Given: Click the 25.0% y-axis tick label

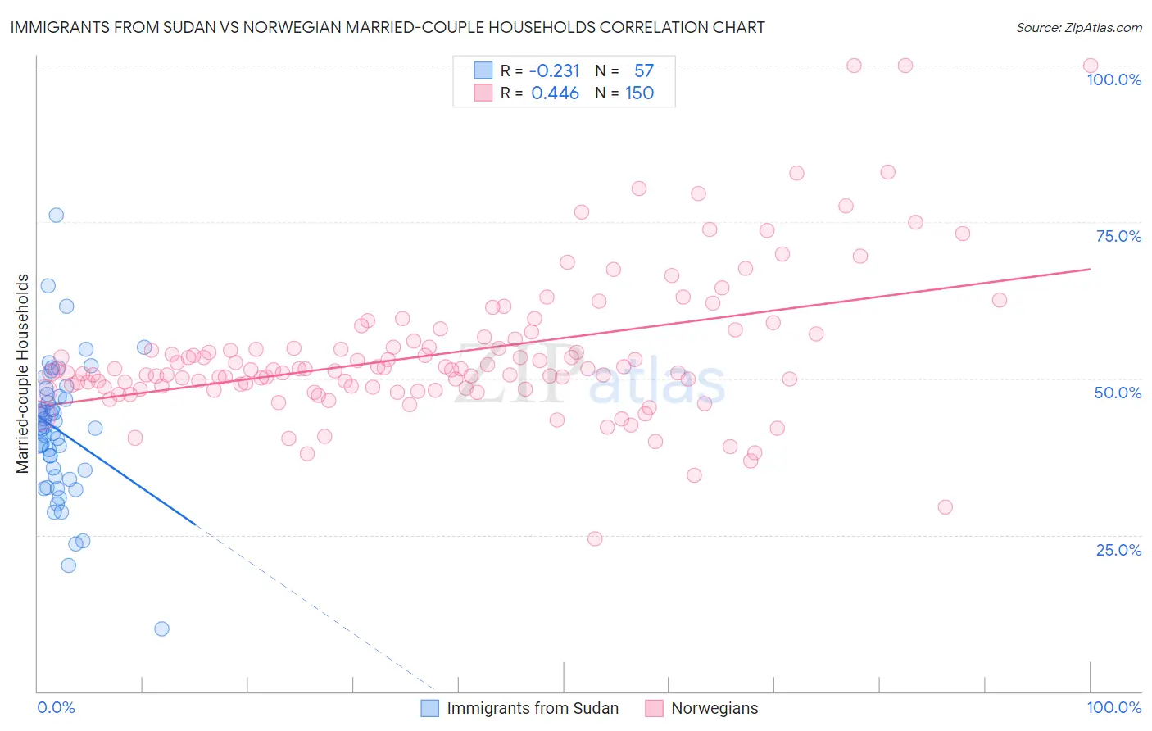Looking at the screenshot, I should [x=1118, y=550].
